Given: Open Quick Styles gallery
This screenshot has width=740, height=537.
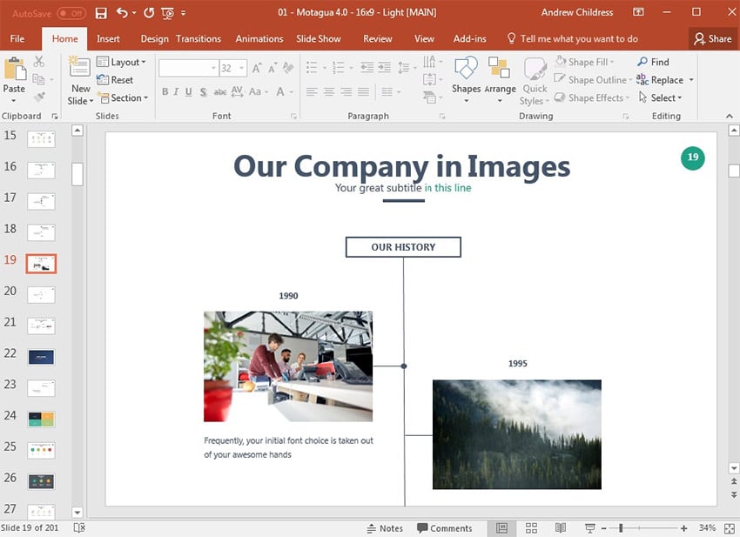Looking at the screenshot, I should [x=535, y=80].
